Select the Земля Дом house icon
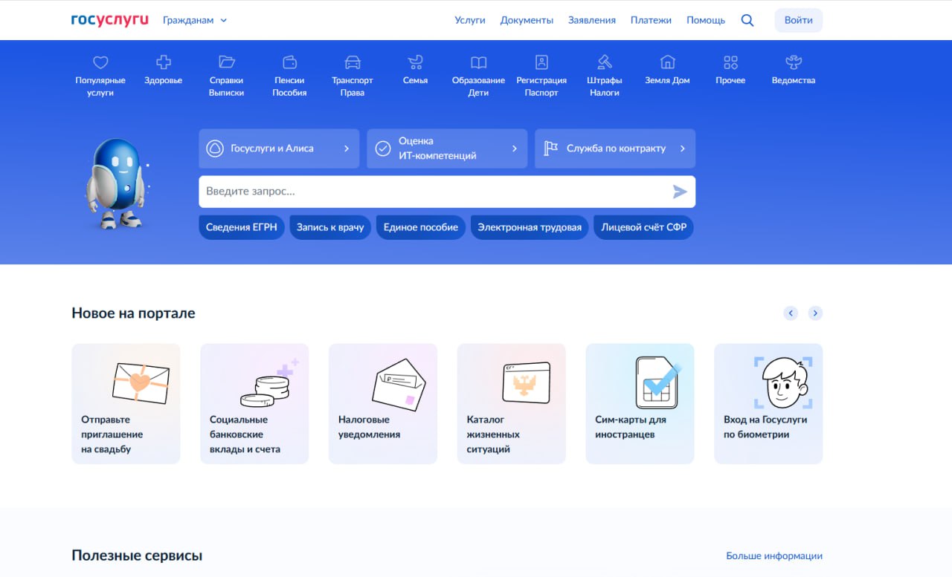952x577 pixels. tap(667, 63)
